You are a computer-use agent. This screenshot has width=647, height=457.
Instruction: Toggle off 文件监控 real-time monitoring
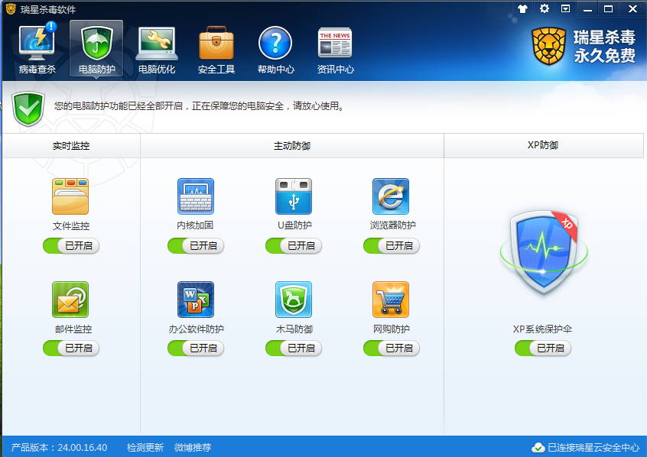point(70,246)
